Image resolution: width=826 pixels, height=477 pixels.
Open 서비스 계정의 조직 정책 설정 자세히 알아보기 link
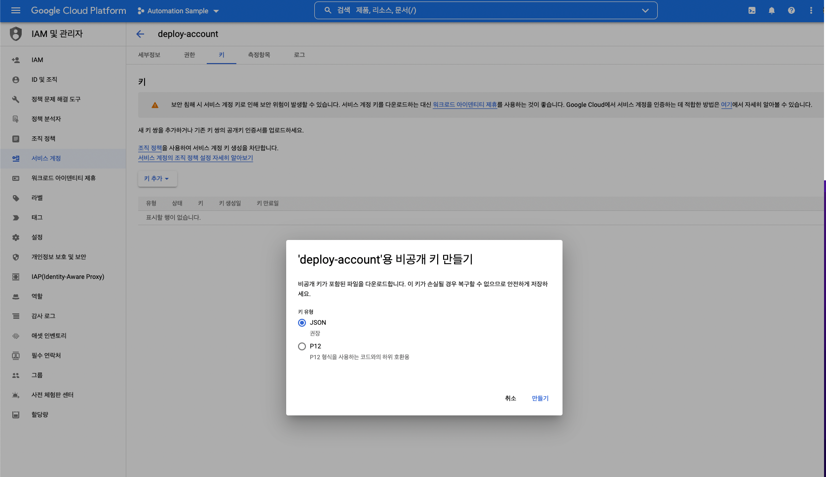click(195, 158)
